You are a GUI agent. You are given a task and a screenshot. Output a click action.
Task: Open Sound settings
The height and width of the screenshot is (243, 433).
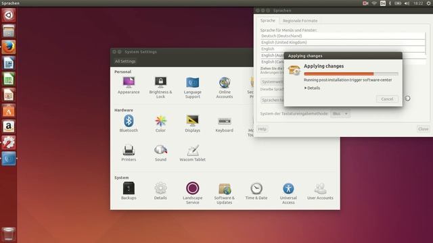point(160,153)
